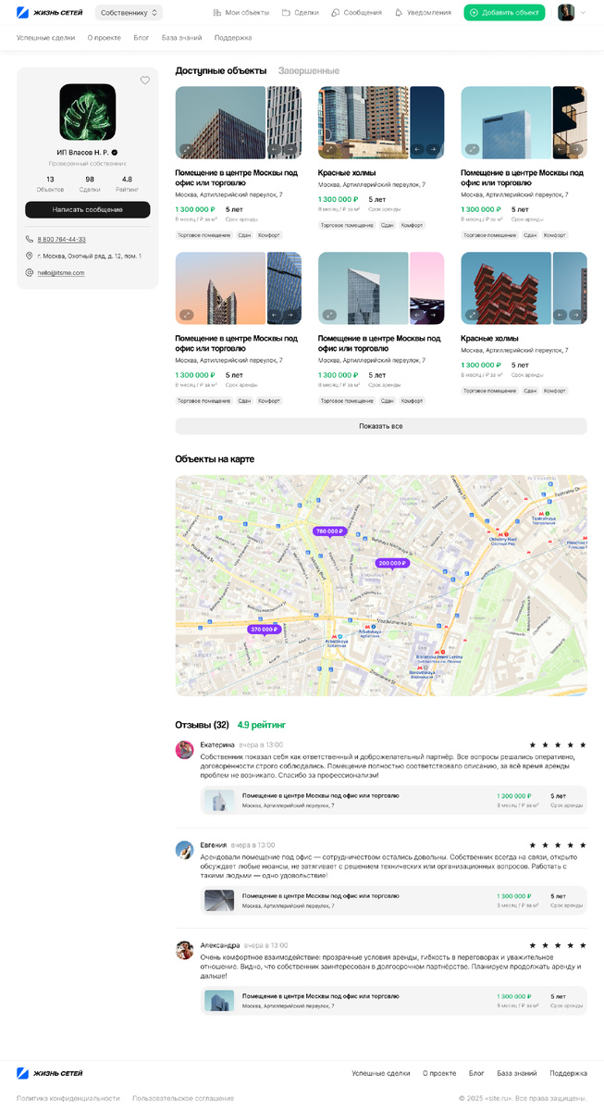Screen dimensions: 604x1111
Task: Click Евгения's reviewer avatar
Action: [184, 850]
